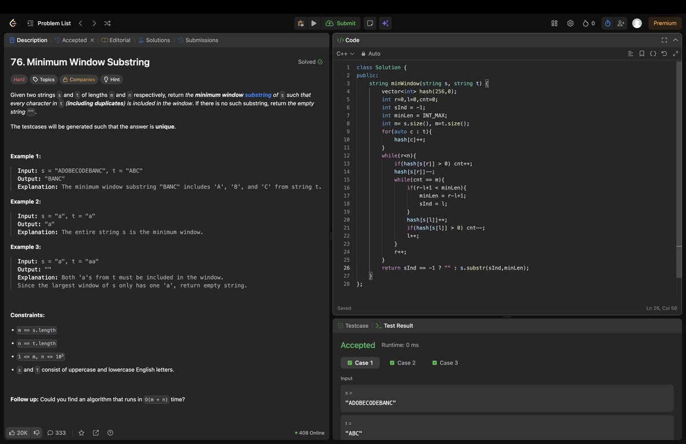Screen dimensions: 686x444
Task: Switch to the Submissions tab
Action: 198,40
